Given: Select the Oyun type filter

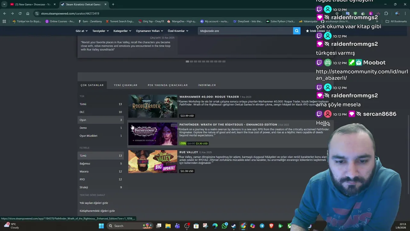Looking at the screenshot, I should click(x=101, y=120).
